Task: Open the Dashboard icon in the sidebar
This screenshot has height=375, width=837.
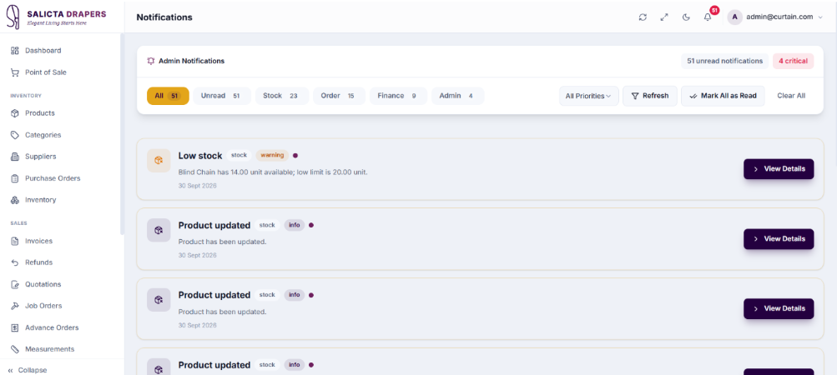Action: pos(15,51)
